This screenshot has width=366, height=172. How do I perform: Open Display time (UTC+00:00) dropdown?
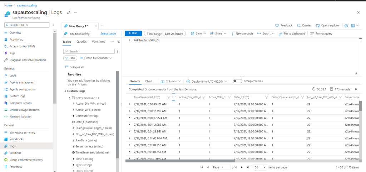207,81
